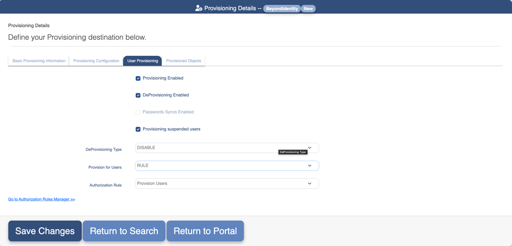Click the user-gear icon beside Provisioning Details title
The height and width of the screenshot is (246, 512).
point(199,8)
